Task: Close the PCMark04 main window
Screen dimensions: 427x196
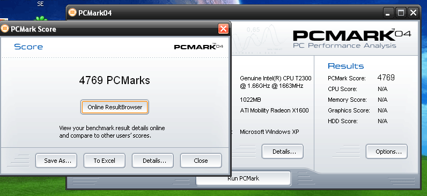Action: point(413,13)
